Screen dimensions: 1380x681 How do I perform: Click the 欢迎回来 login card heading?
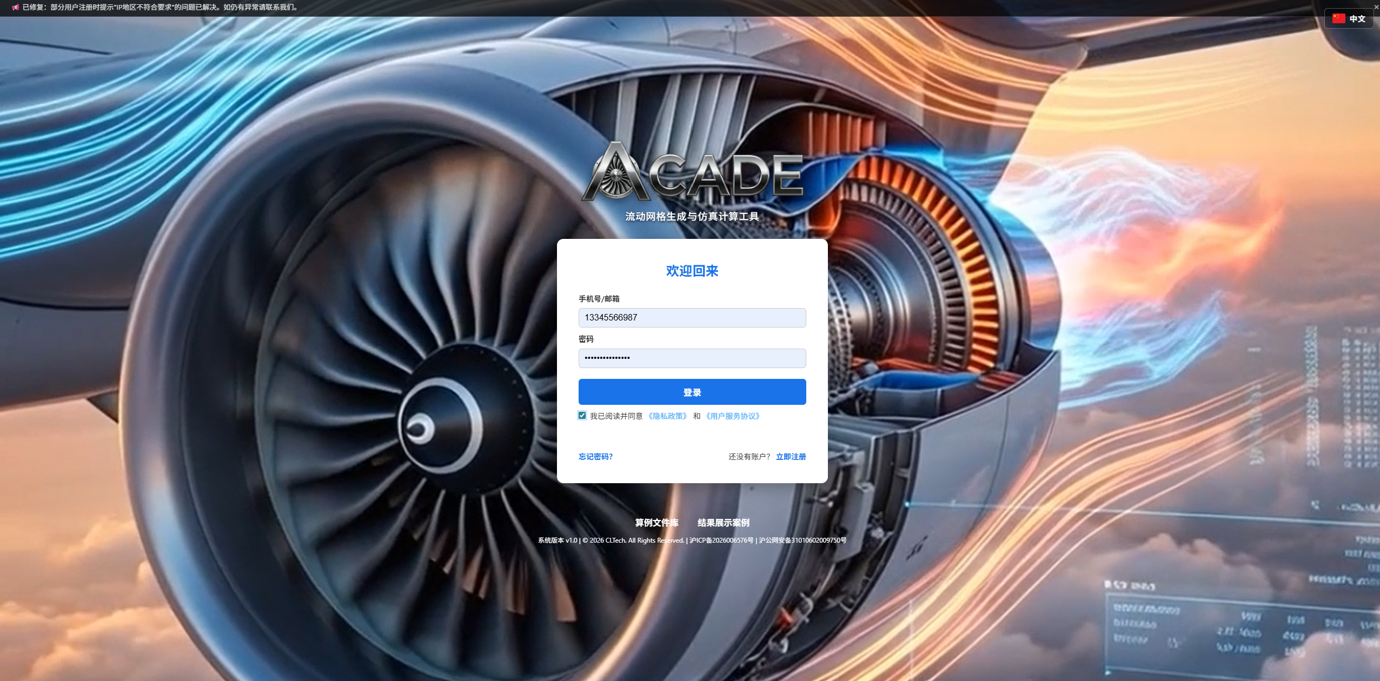(692, 271)
